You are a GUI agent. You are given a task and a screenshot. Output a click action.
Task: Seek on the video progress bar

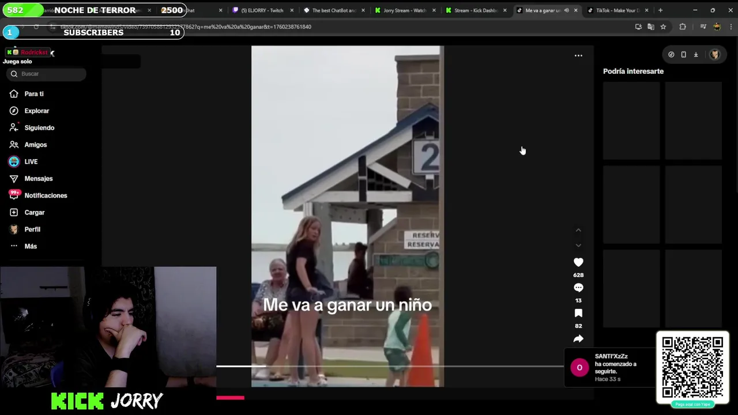(390, 366)
